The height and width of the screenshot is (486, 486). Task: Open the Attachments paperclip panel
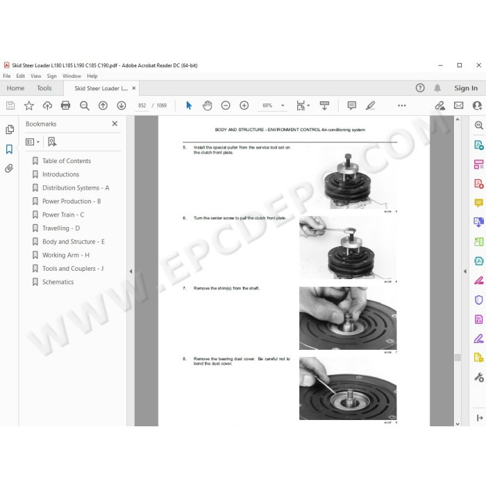click(9, 168)
